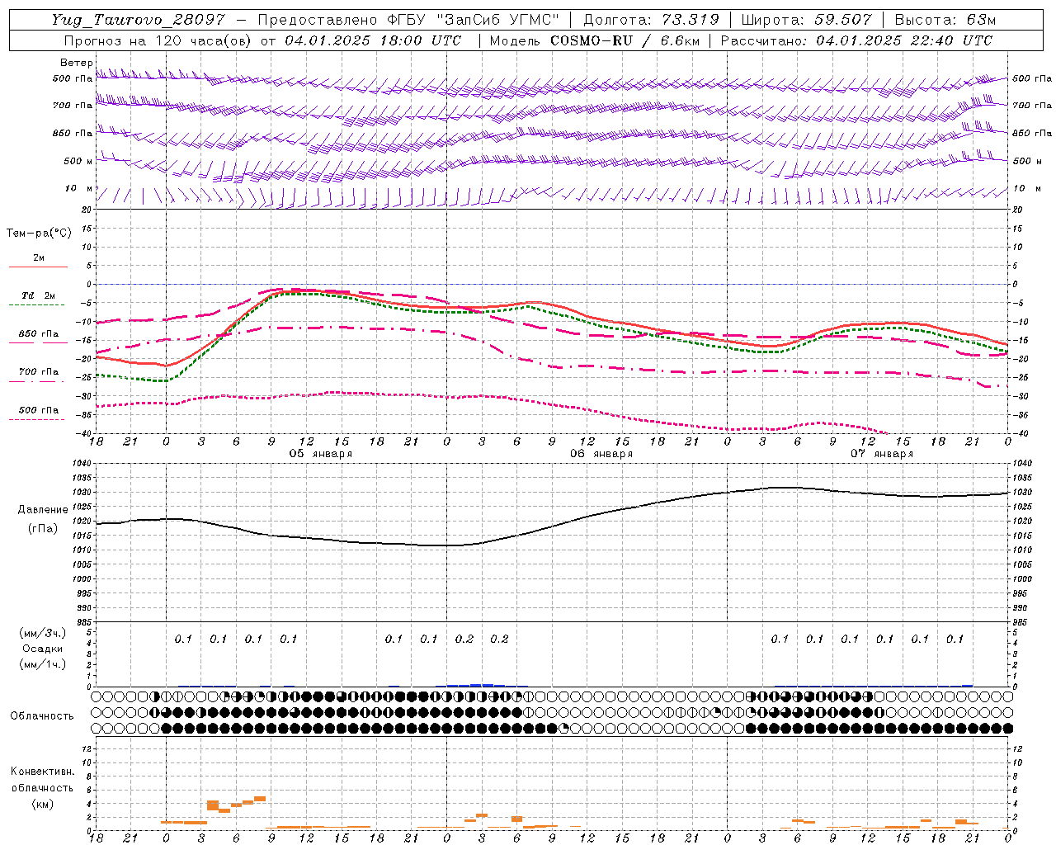Click the 'Облачность' cloud cover label
The image size is (1056, 845).
click(42, 715)
